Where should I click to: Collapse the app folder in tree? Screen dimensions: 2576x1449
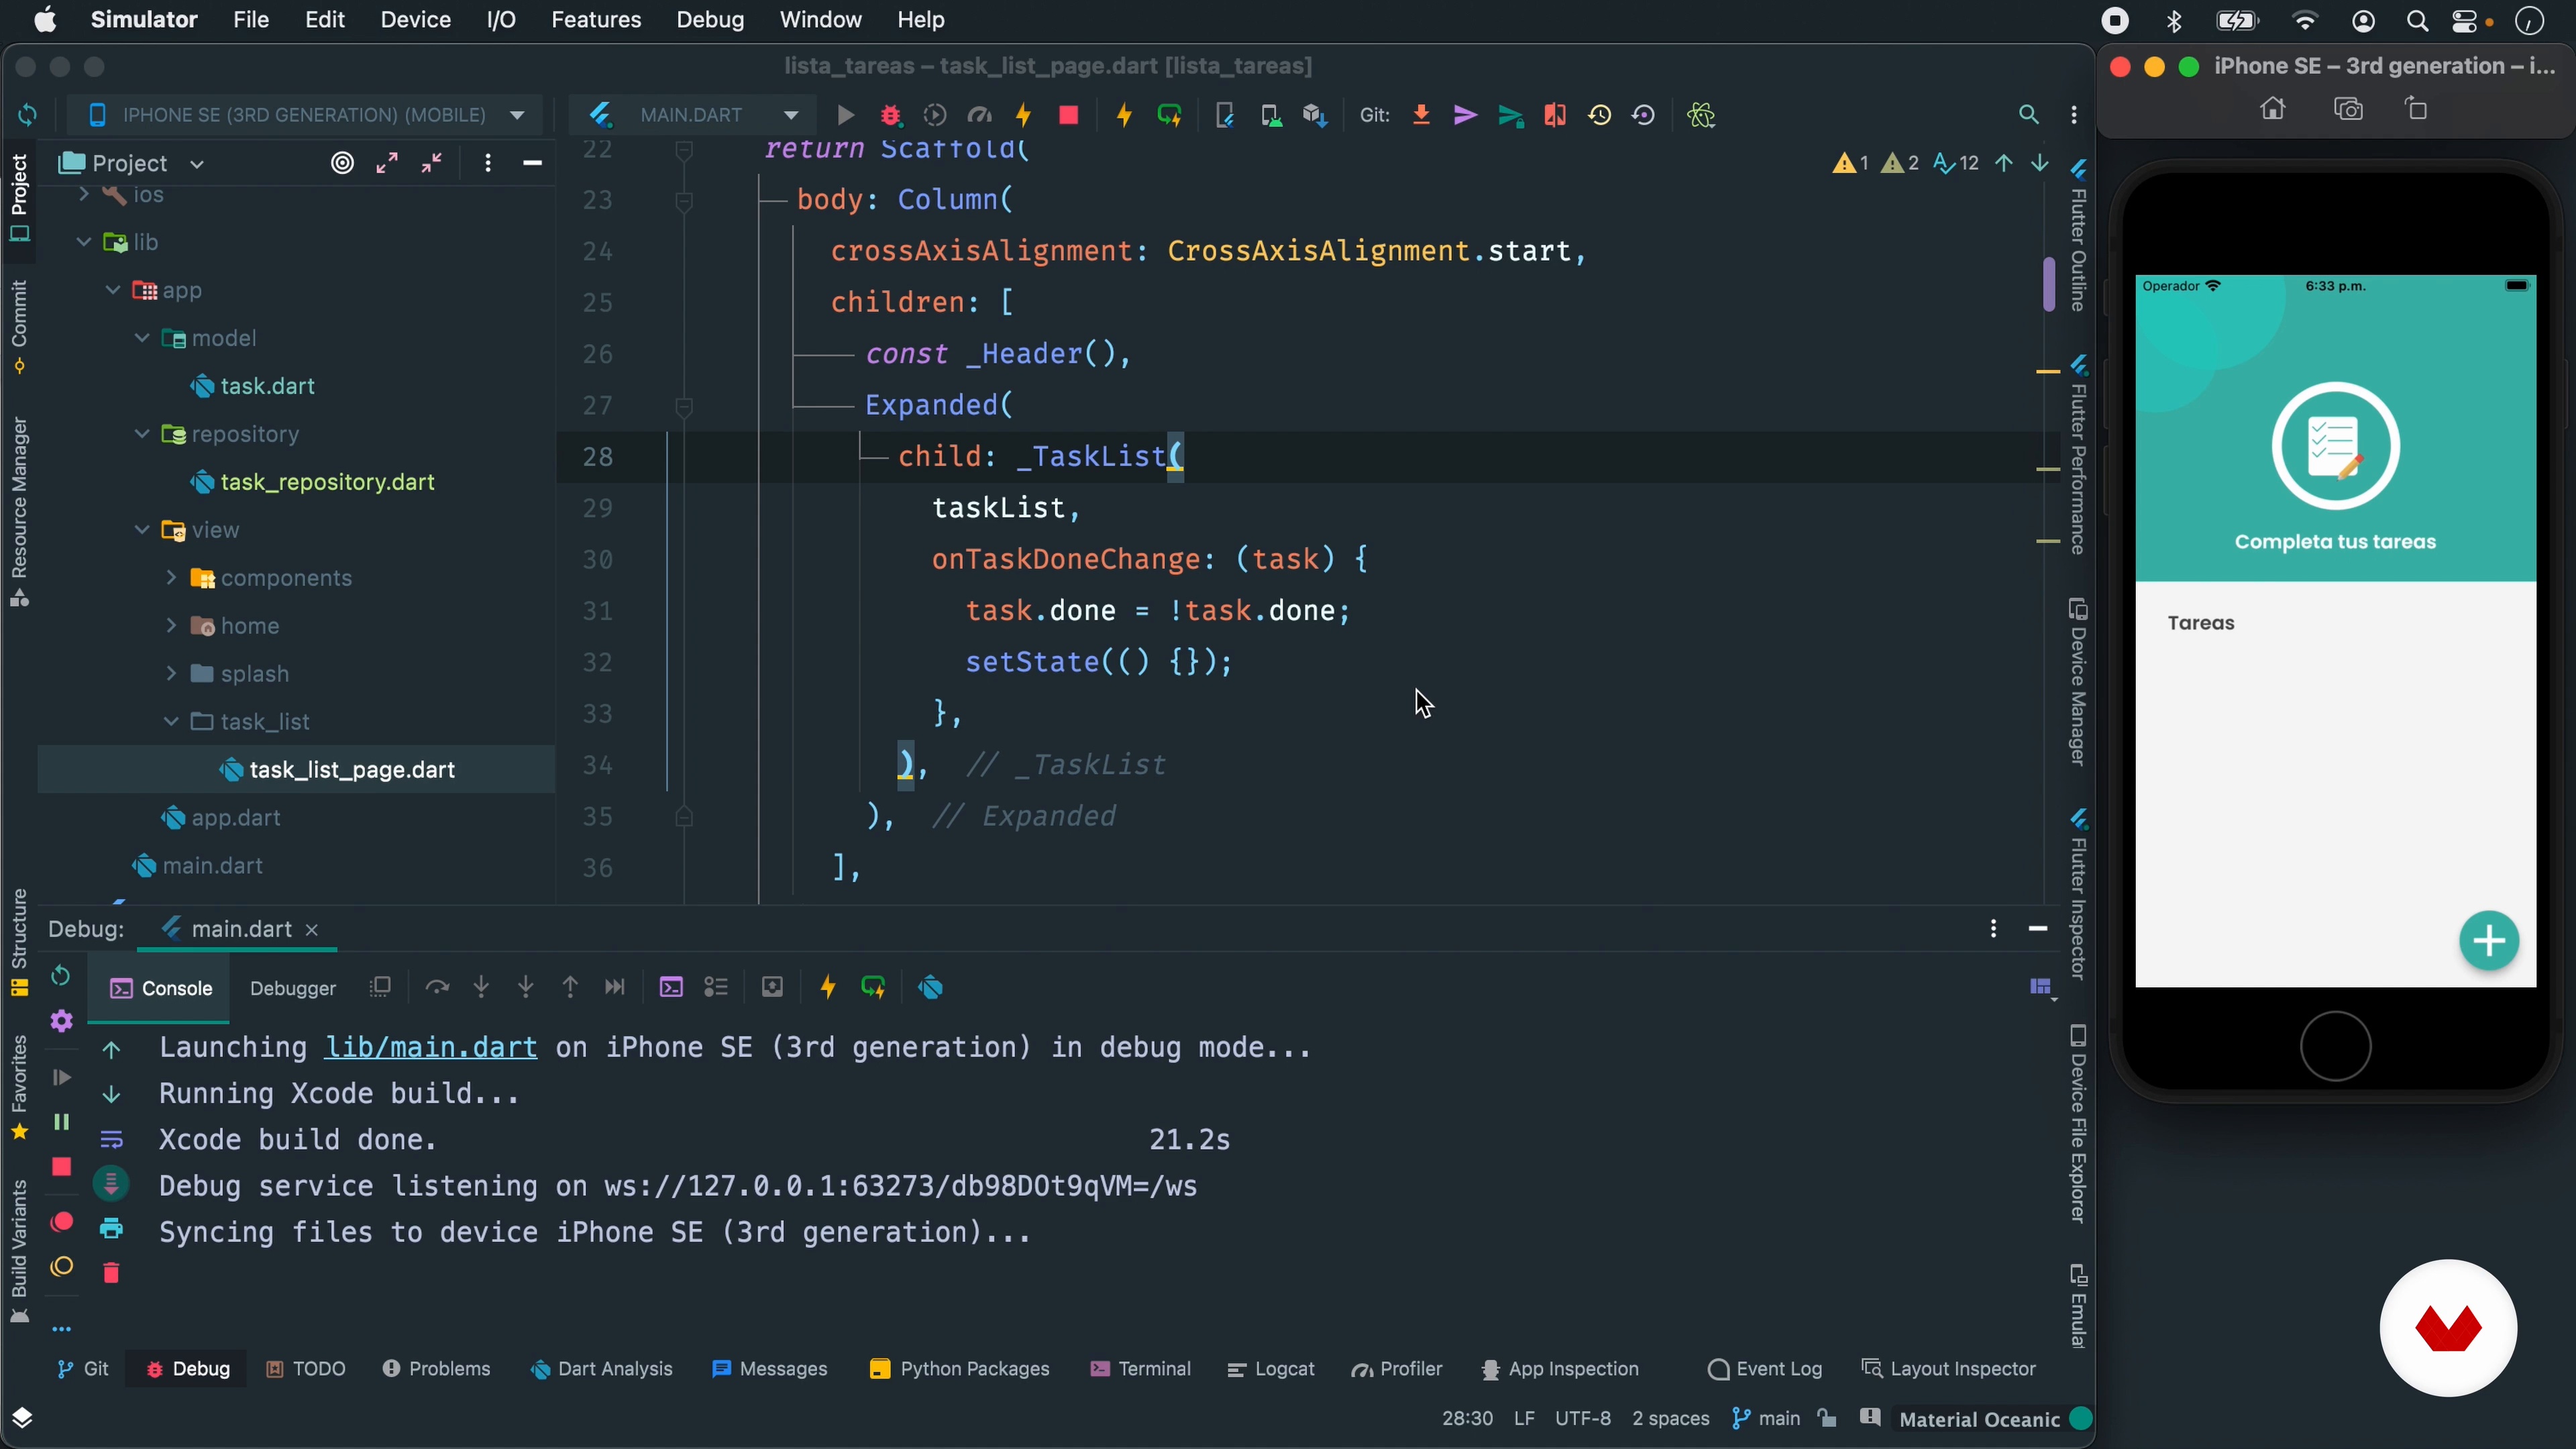click(x=113, y=290)
